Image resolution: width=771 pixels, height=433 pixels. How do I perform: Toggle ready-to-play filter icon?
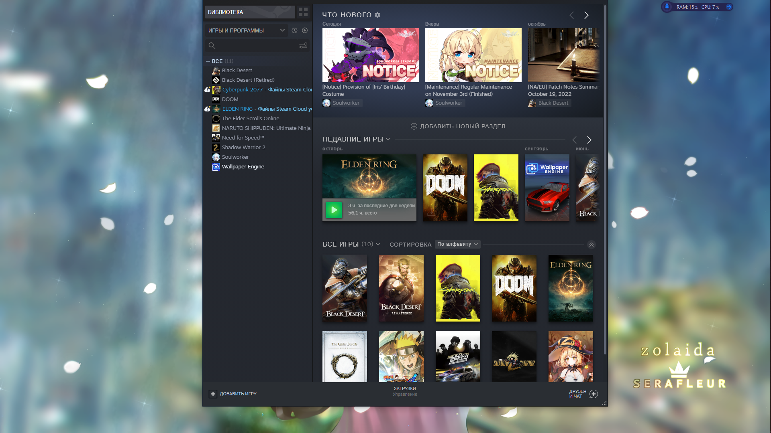(305, 30)
